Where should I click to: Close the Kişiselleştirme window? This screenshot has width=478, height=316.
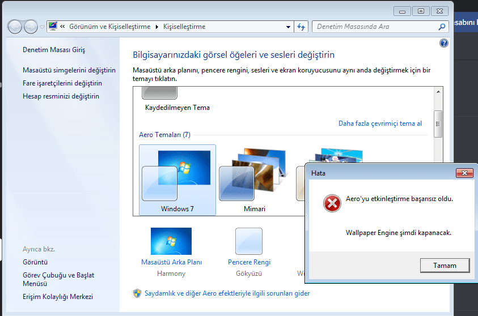pos(439,11)
